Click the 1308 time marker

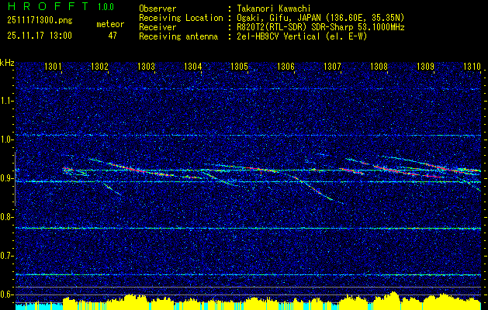379,66
